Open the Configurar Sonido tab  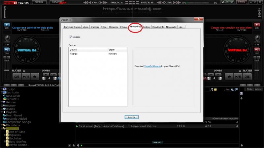click(72, 27)
